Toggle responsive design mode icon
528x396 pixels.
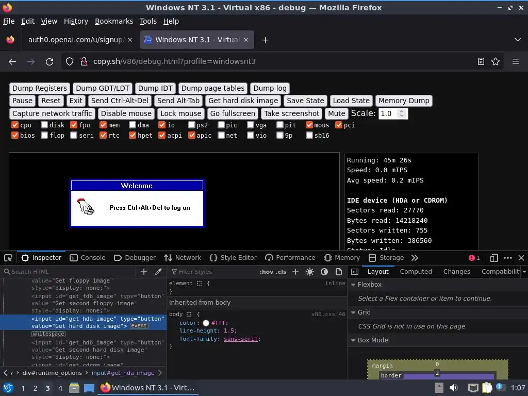[494, 258]
